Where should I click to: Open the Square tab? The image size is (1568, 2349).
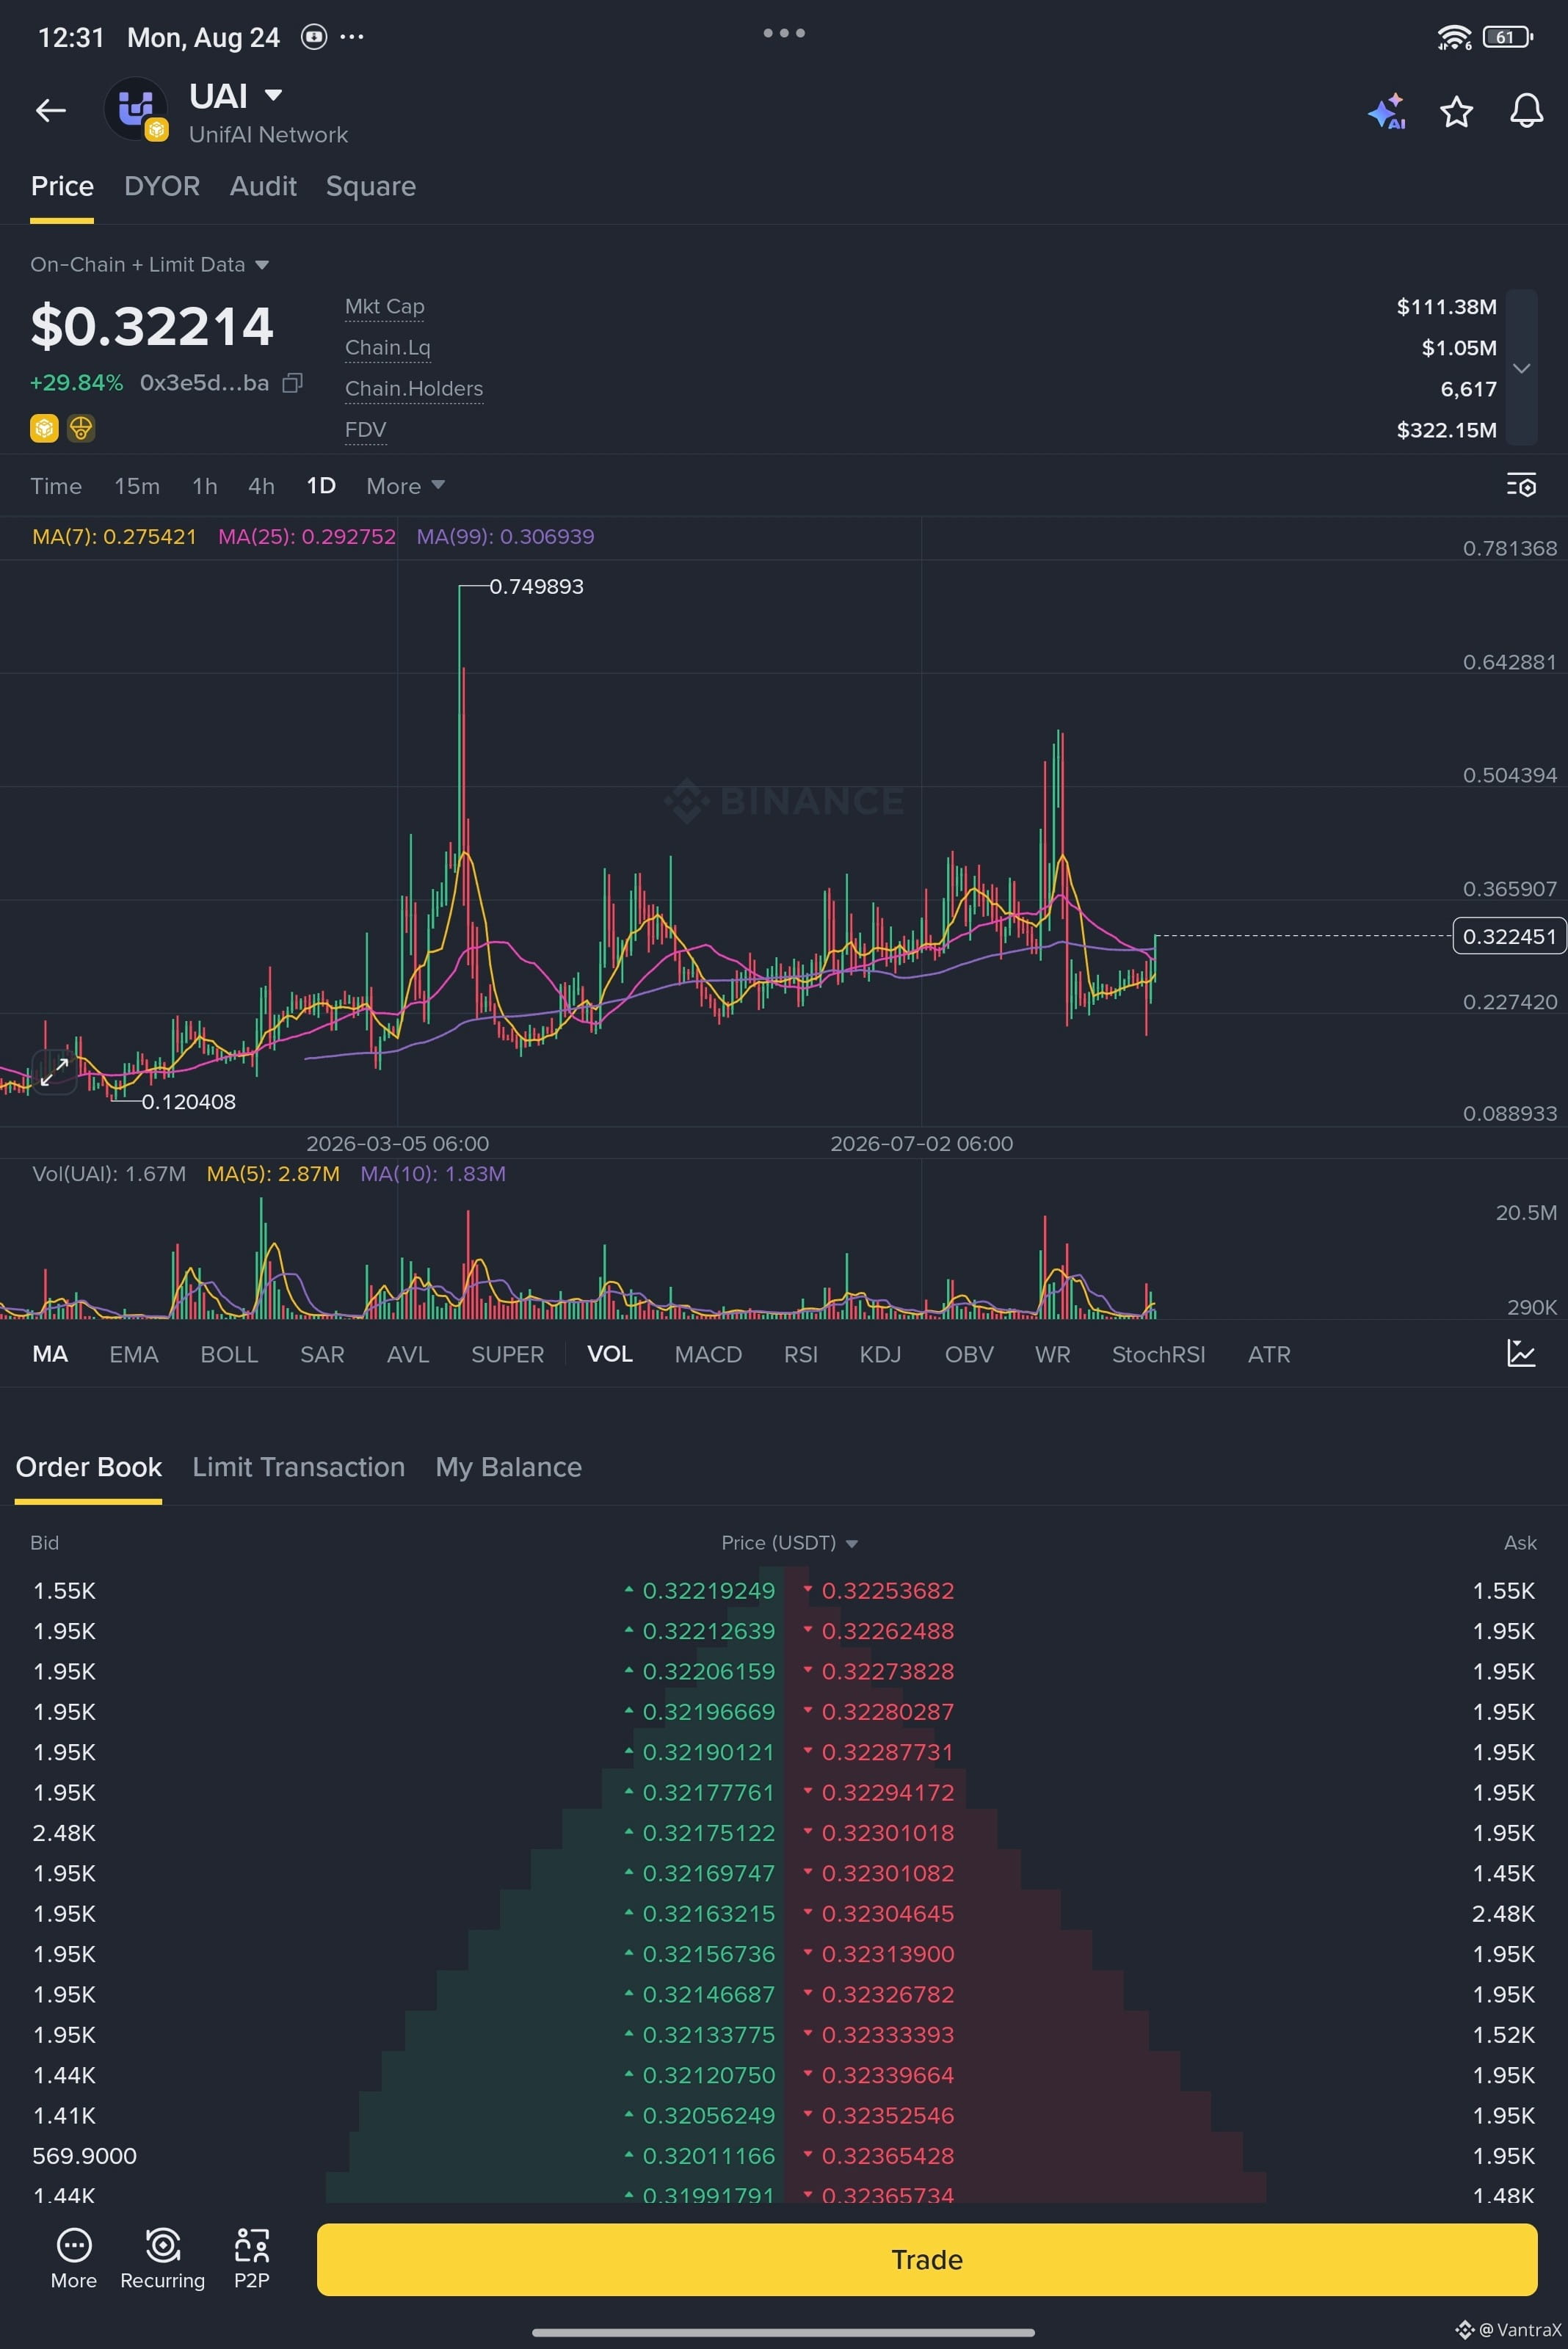click(371, 186)
